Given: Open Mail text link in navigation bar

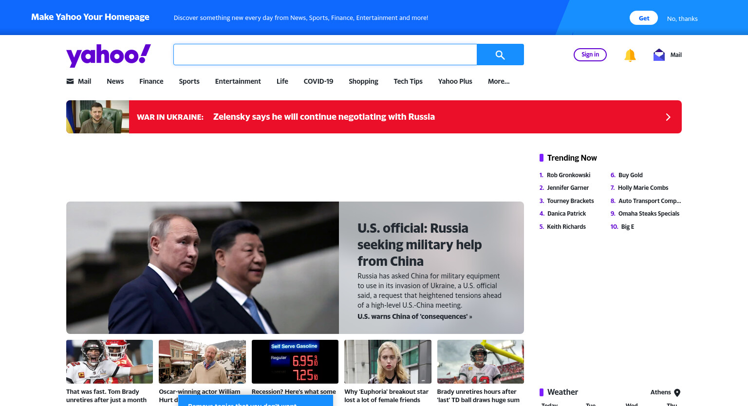Looking at the screenshot, I should coord(85,81).
